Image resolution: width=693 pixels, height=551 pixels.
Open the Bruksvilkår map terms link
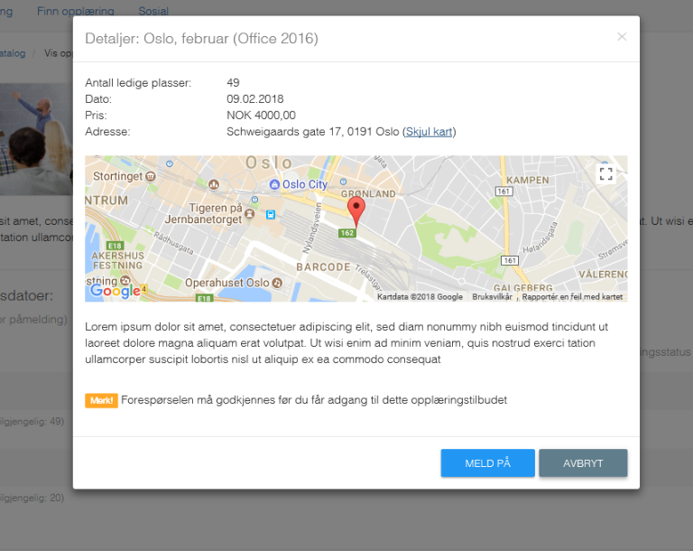point(492,296)
